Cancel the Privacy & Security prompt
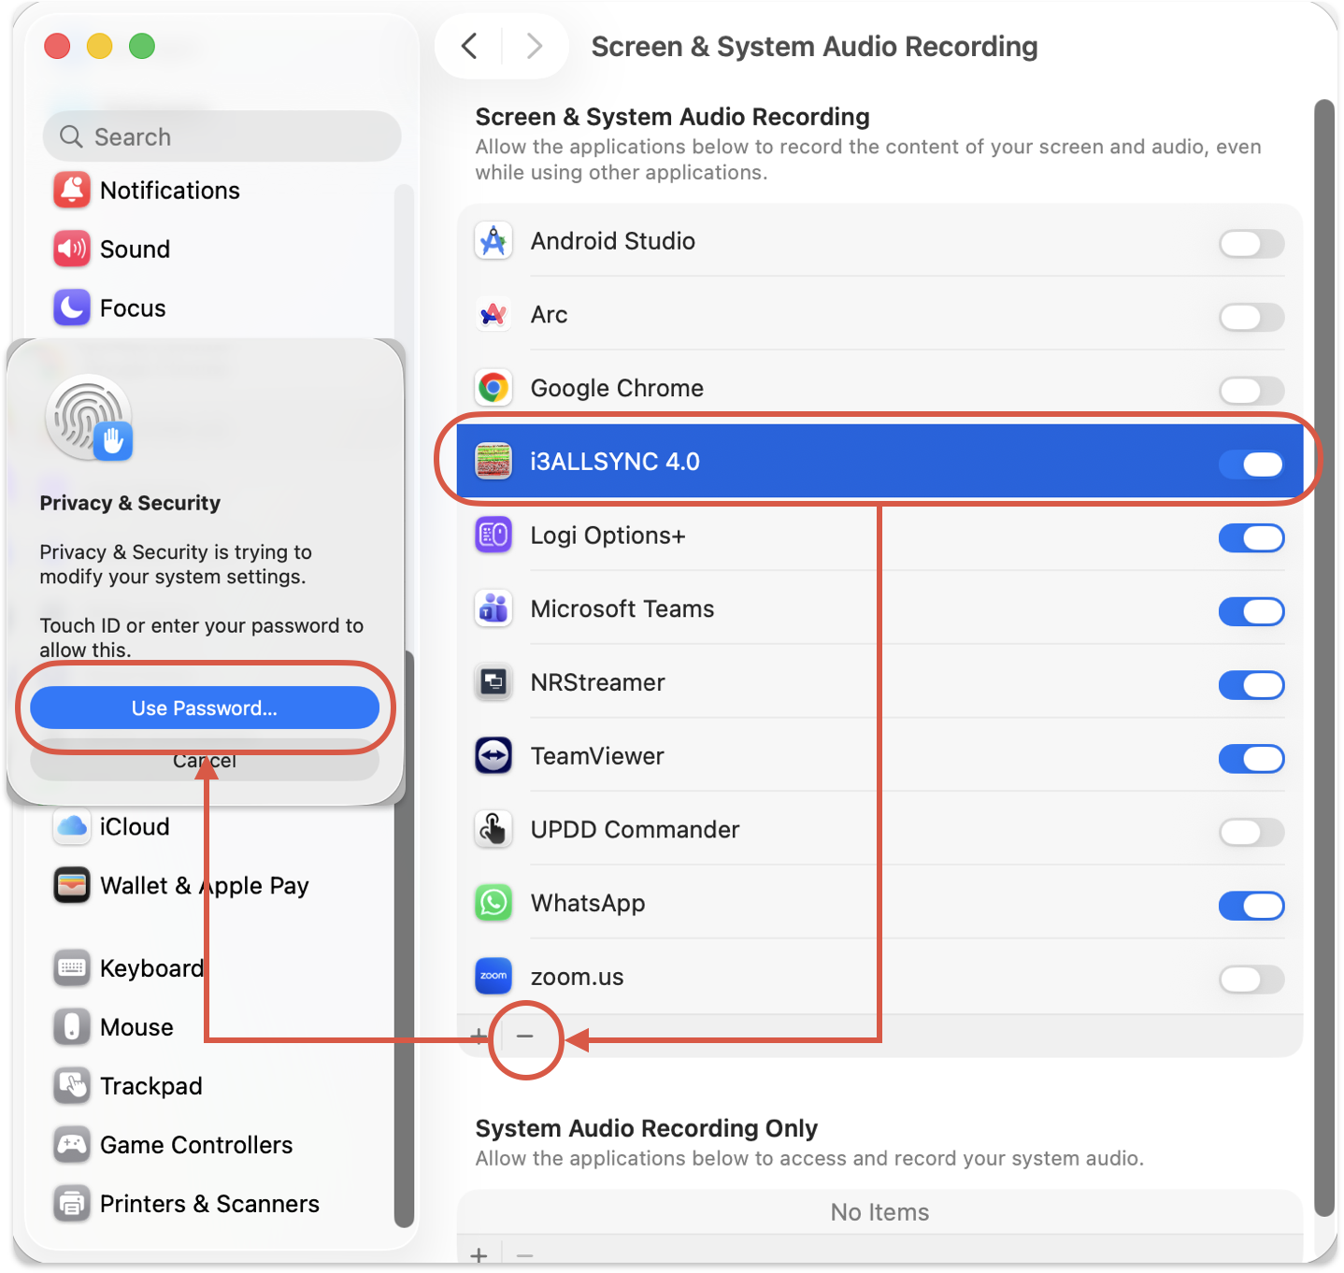This screenshot has height=1273, width=1344. pyautogui.click(x=205, y=761)
